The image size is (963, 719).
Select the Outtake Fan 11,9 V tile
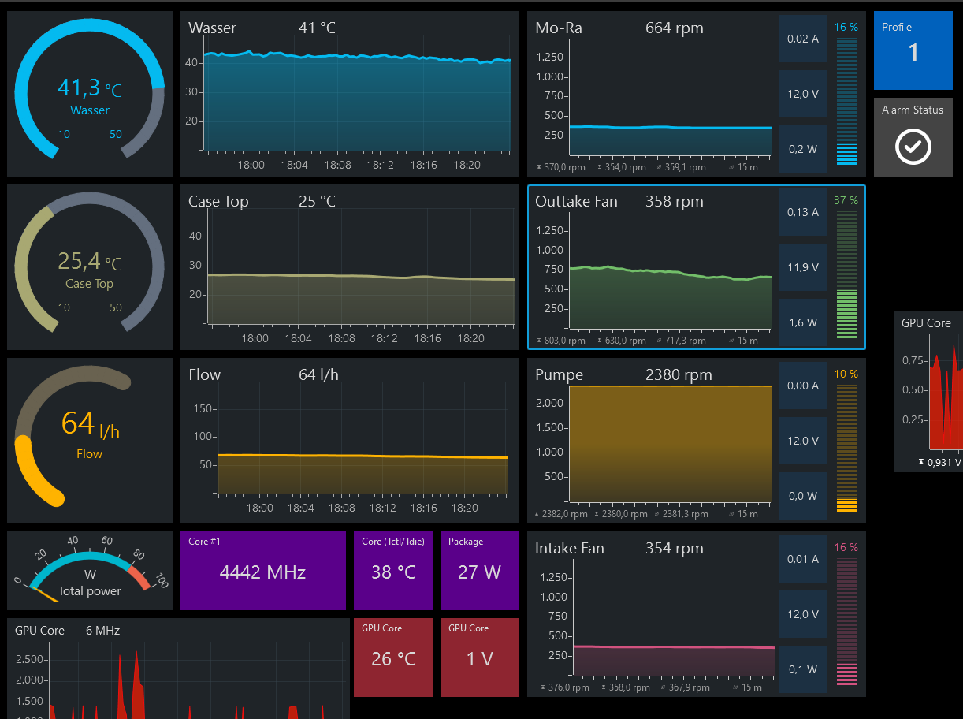[803, 267]
